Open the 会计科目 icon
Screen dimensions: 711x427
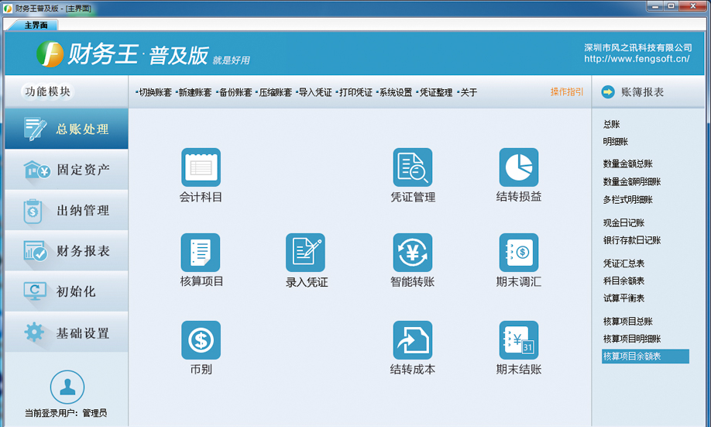pos(201,167)
